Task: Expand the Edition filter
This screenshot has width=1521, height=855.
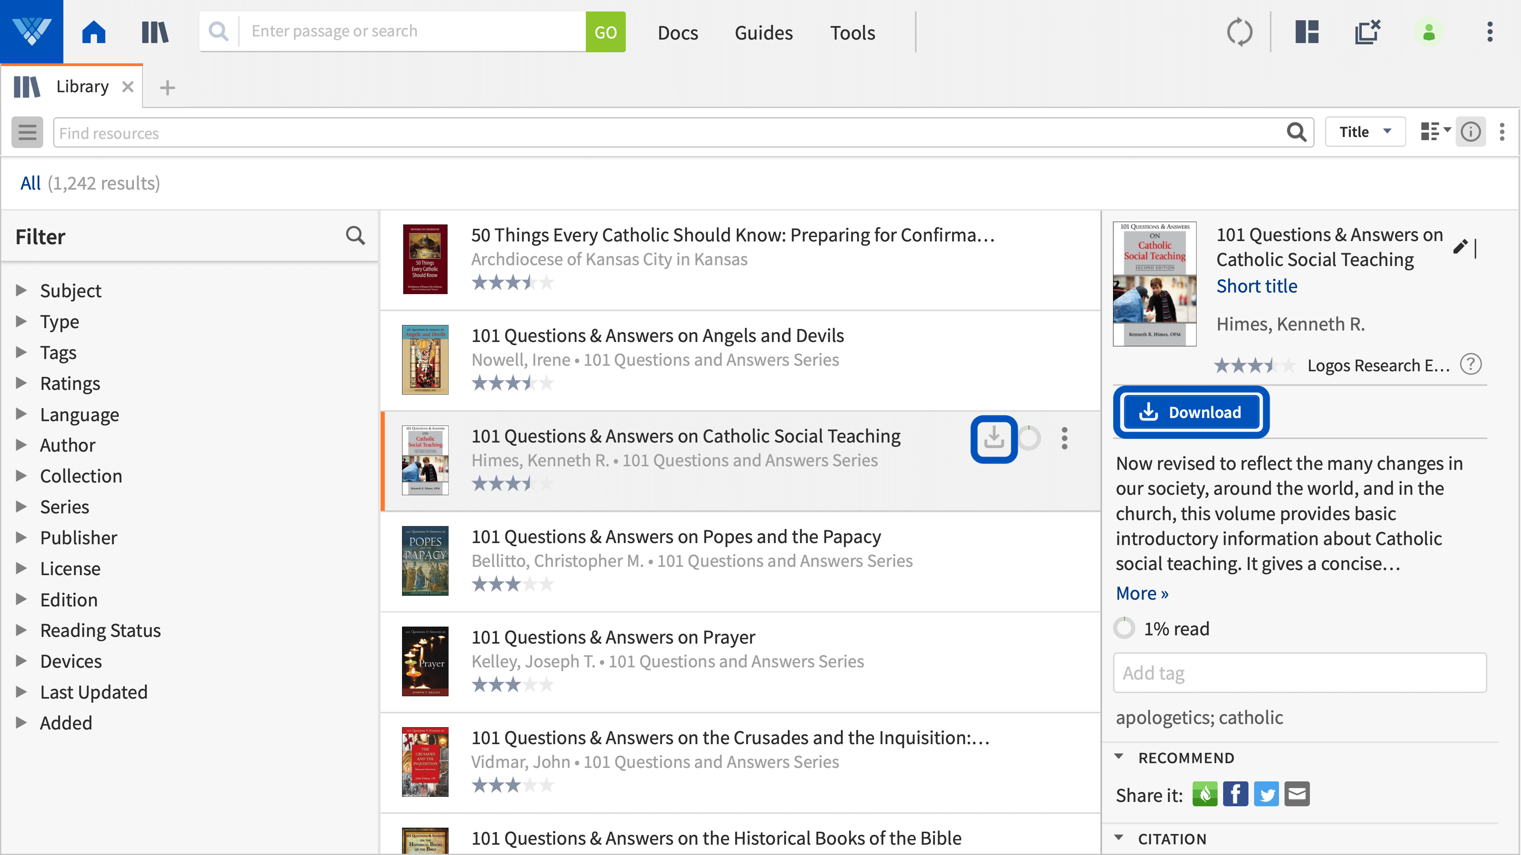Action: (x=21, y=599)
